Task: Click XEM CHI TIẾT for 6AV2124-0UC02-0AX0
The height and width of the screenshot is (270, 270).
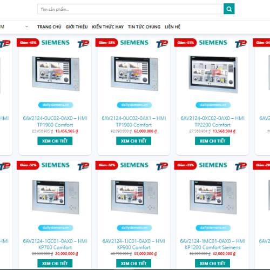Action: (x=55, y=141)
